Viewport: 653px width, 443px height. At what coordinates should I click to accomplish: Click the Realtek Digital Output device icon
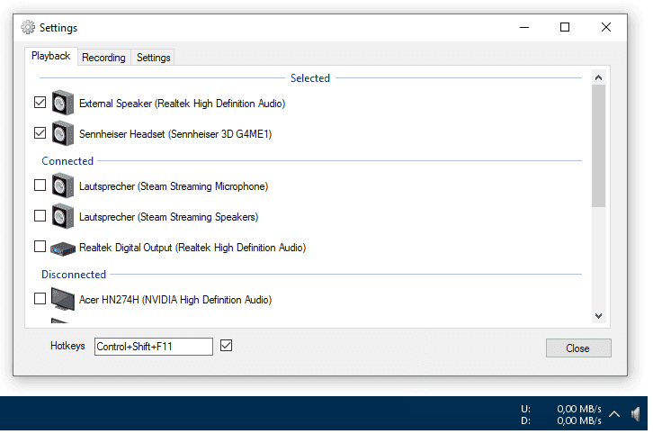62,248
